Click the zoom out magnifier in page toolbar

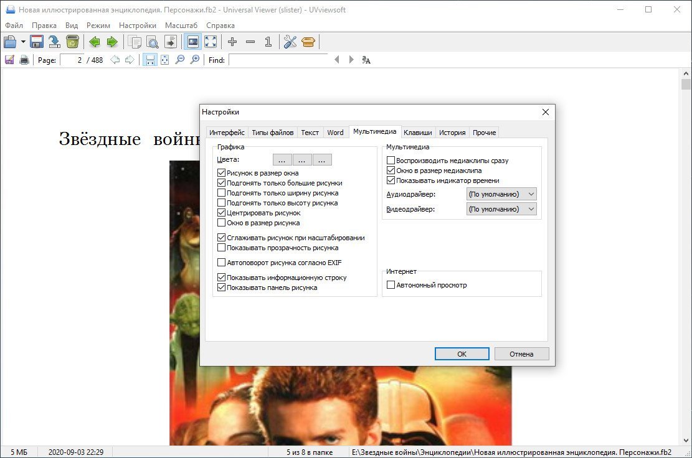[x=180, y=60]
